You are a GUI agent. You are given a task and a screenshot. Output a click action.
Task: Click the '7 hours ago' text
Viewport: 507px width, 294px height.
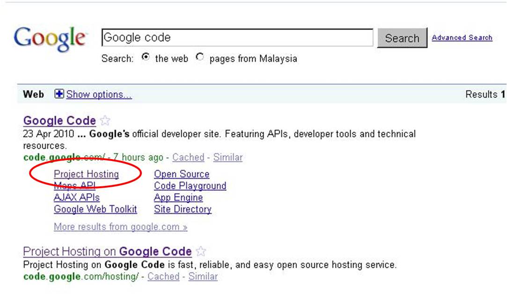[138, 157]
